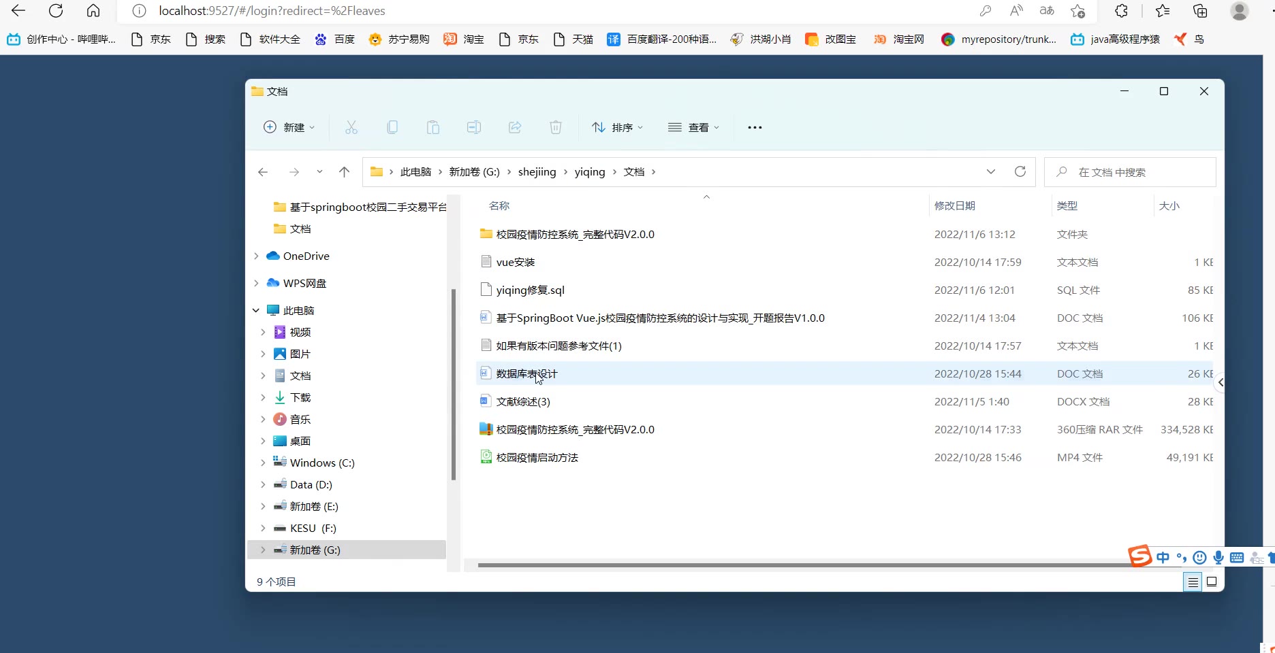The height and width of the screenshot is (653, 1275).
Task: Click the browser home icon
Action: pos(93,11)
